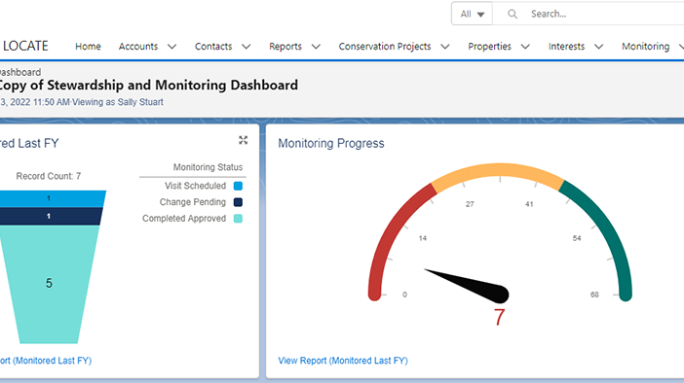
Task: Open the Reports tab
Action: coord(285,46)
